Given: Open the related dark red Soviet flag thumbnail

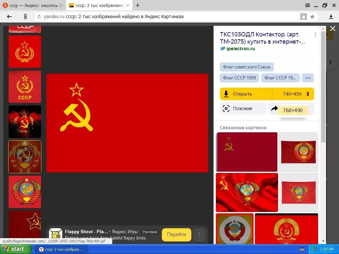Looking at the screenshot, I should [x=247, y=152].
